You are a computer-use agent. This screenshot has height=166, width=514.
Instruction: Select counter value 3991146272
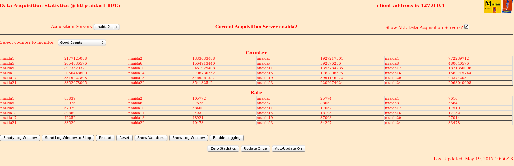(x=332, y=78)
